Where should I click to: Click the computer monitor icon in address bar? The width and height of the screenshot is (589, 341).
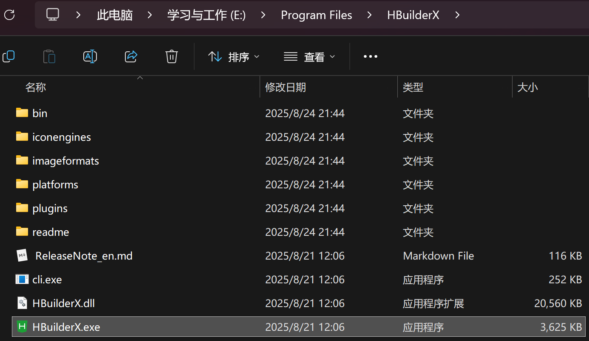click(x=53, y=15)
